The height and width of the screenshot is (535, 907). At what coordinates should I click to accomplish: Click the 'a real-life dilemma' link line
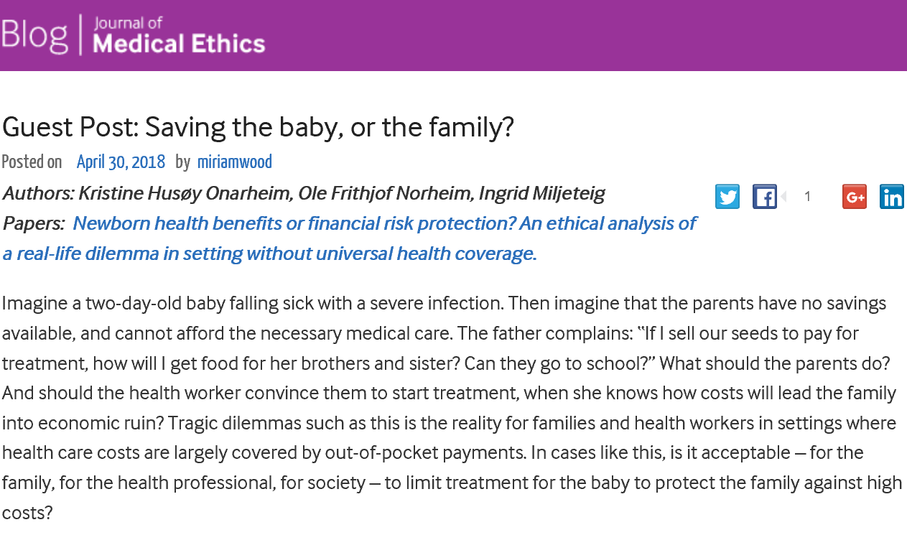pyautogui.click(x=269, y=253)
